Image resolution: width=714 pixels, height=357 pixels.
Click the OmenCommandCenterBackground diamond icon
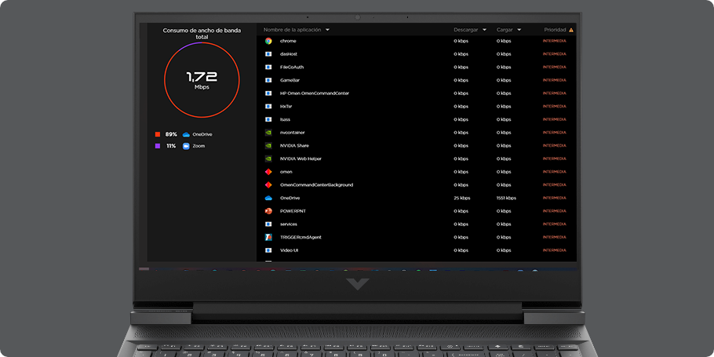tap(268, 185)
